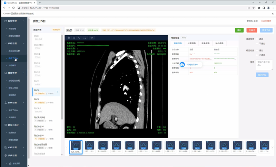Click the share page icon in address bar
The image size is (276, 167).
pyautogui.click(x=249, y=8)
